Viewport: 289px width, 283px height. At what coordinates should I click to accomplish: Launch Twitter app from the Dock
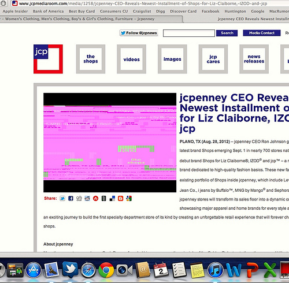[x=70, y=270]
